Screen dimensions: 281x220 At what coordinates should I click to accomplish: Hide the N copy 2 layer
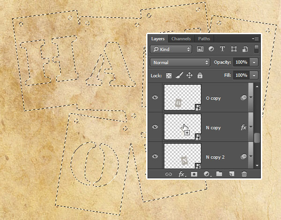pyautogui.click(x=155, y=156)
